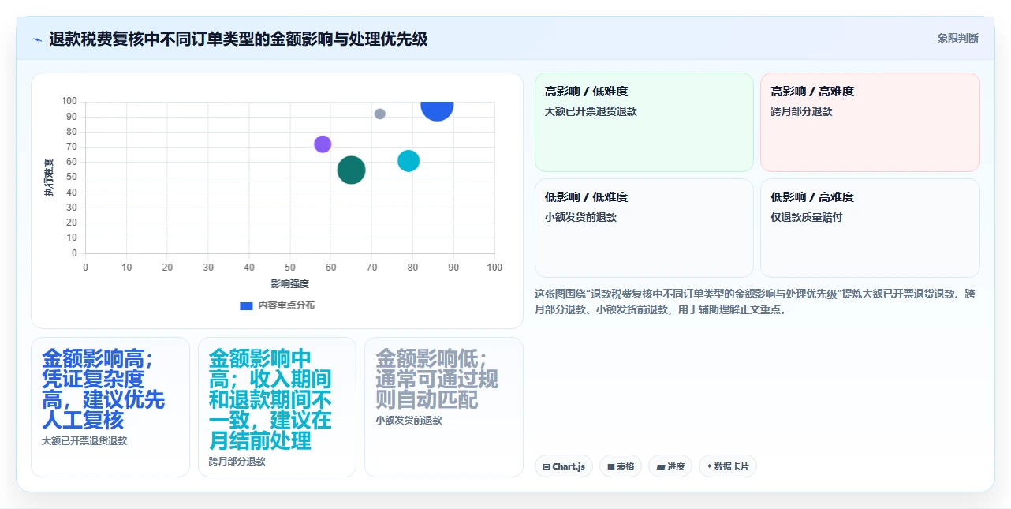Click the icon on the Chart.js chip
The image size is (1011, 509).
point(546,467)
